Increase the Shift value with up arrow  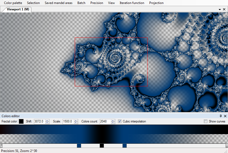coord(47,120)
